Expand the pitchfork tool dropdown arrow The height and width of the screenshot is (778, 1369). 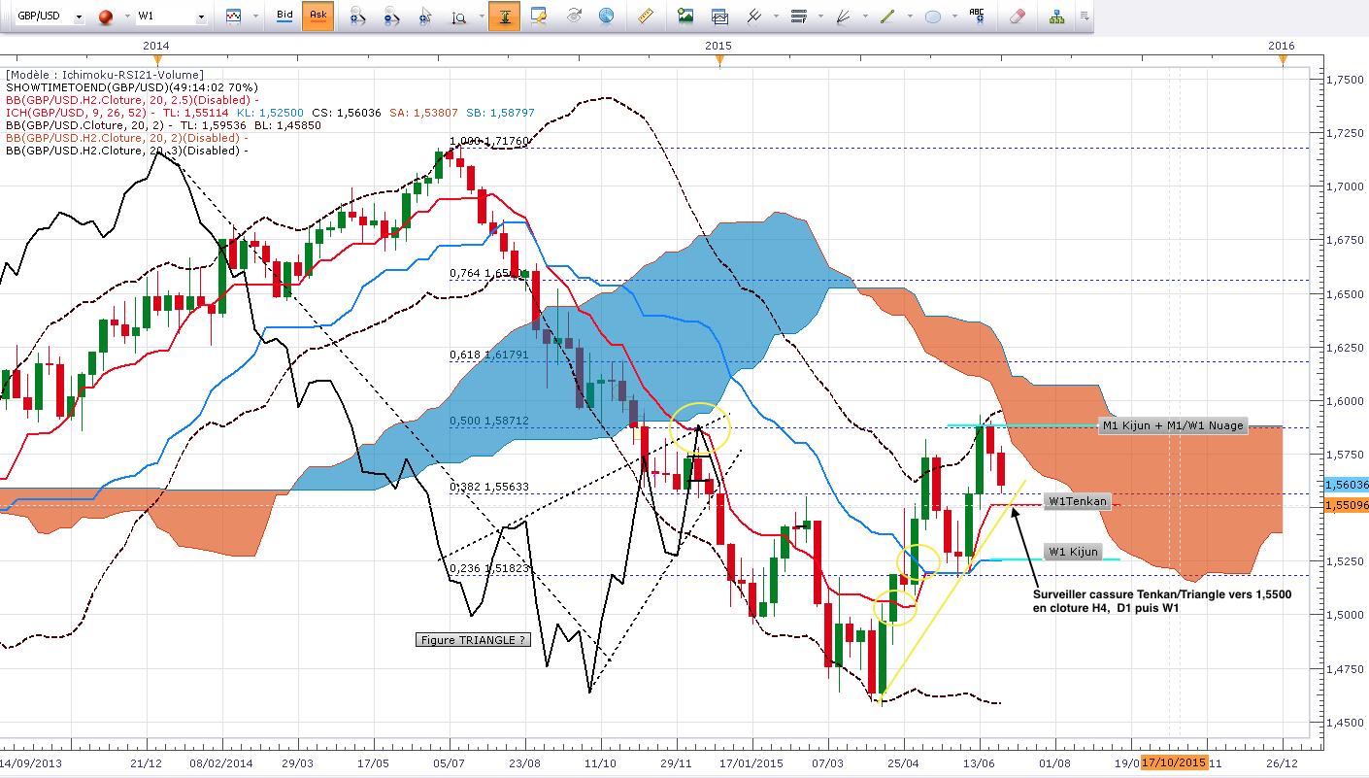click(775, 17)
